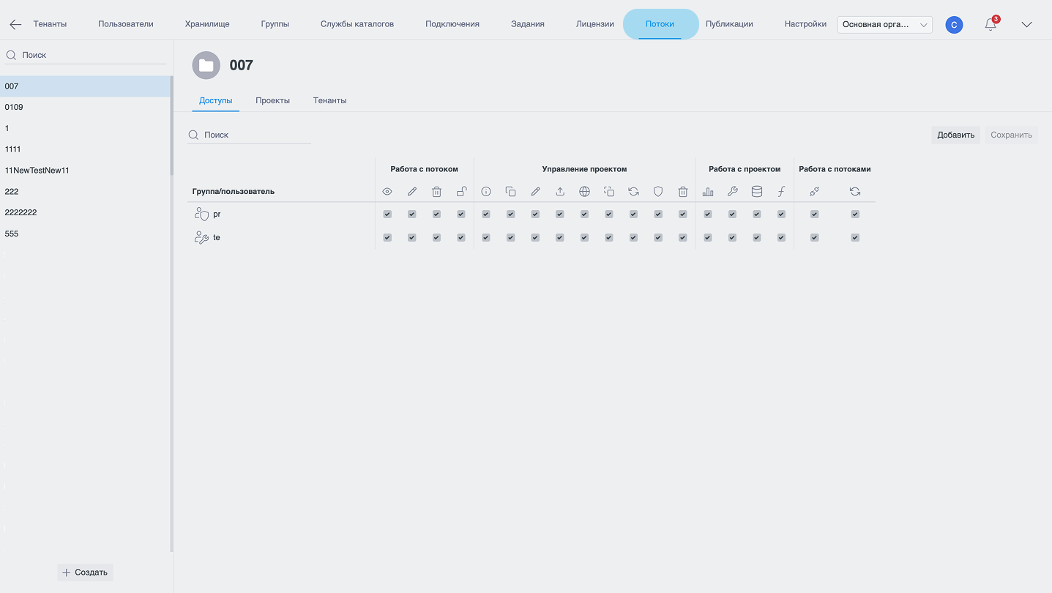Click the refresh icon under Работа с потоками
The height and width of the screenshot is (593, 1052).
tap(855, 192)
